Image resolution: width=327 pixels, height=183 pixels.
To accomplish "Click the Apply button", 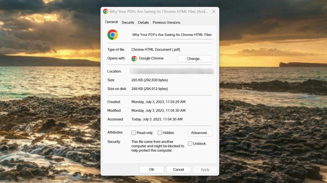I will pos(205,170).
